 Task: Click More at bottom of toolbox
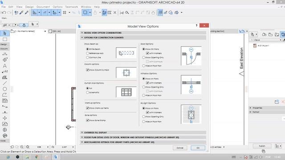[x=3, y=141]
